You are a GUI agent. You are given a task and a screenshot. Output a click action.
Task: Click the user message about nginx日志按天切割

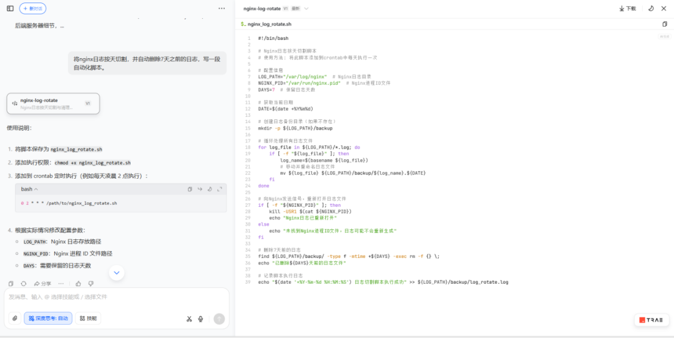(x=147, y=63)
